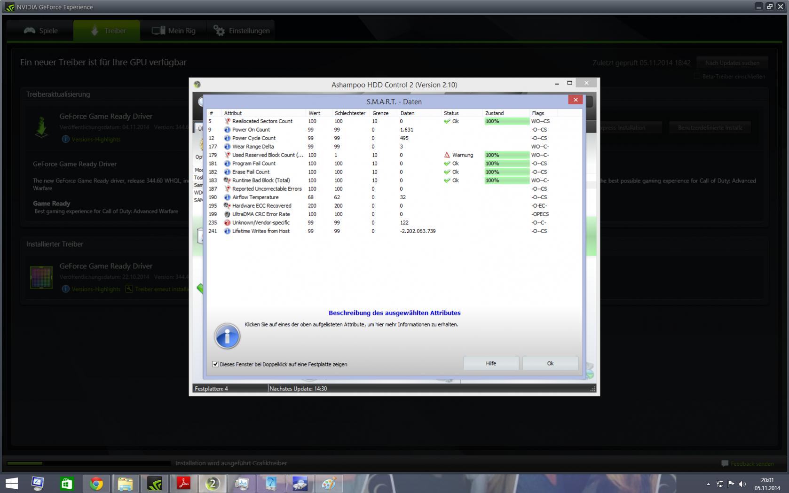Click the Ashampoo HDD Control title bar icon
The image size is (789, 493).
coord(197,85)
